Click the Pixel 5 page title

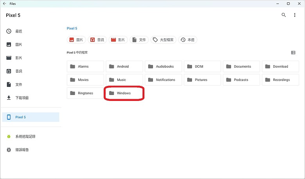click(x=13, y=15)
